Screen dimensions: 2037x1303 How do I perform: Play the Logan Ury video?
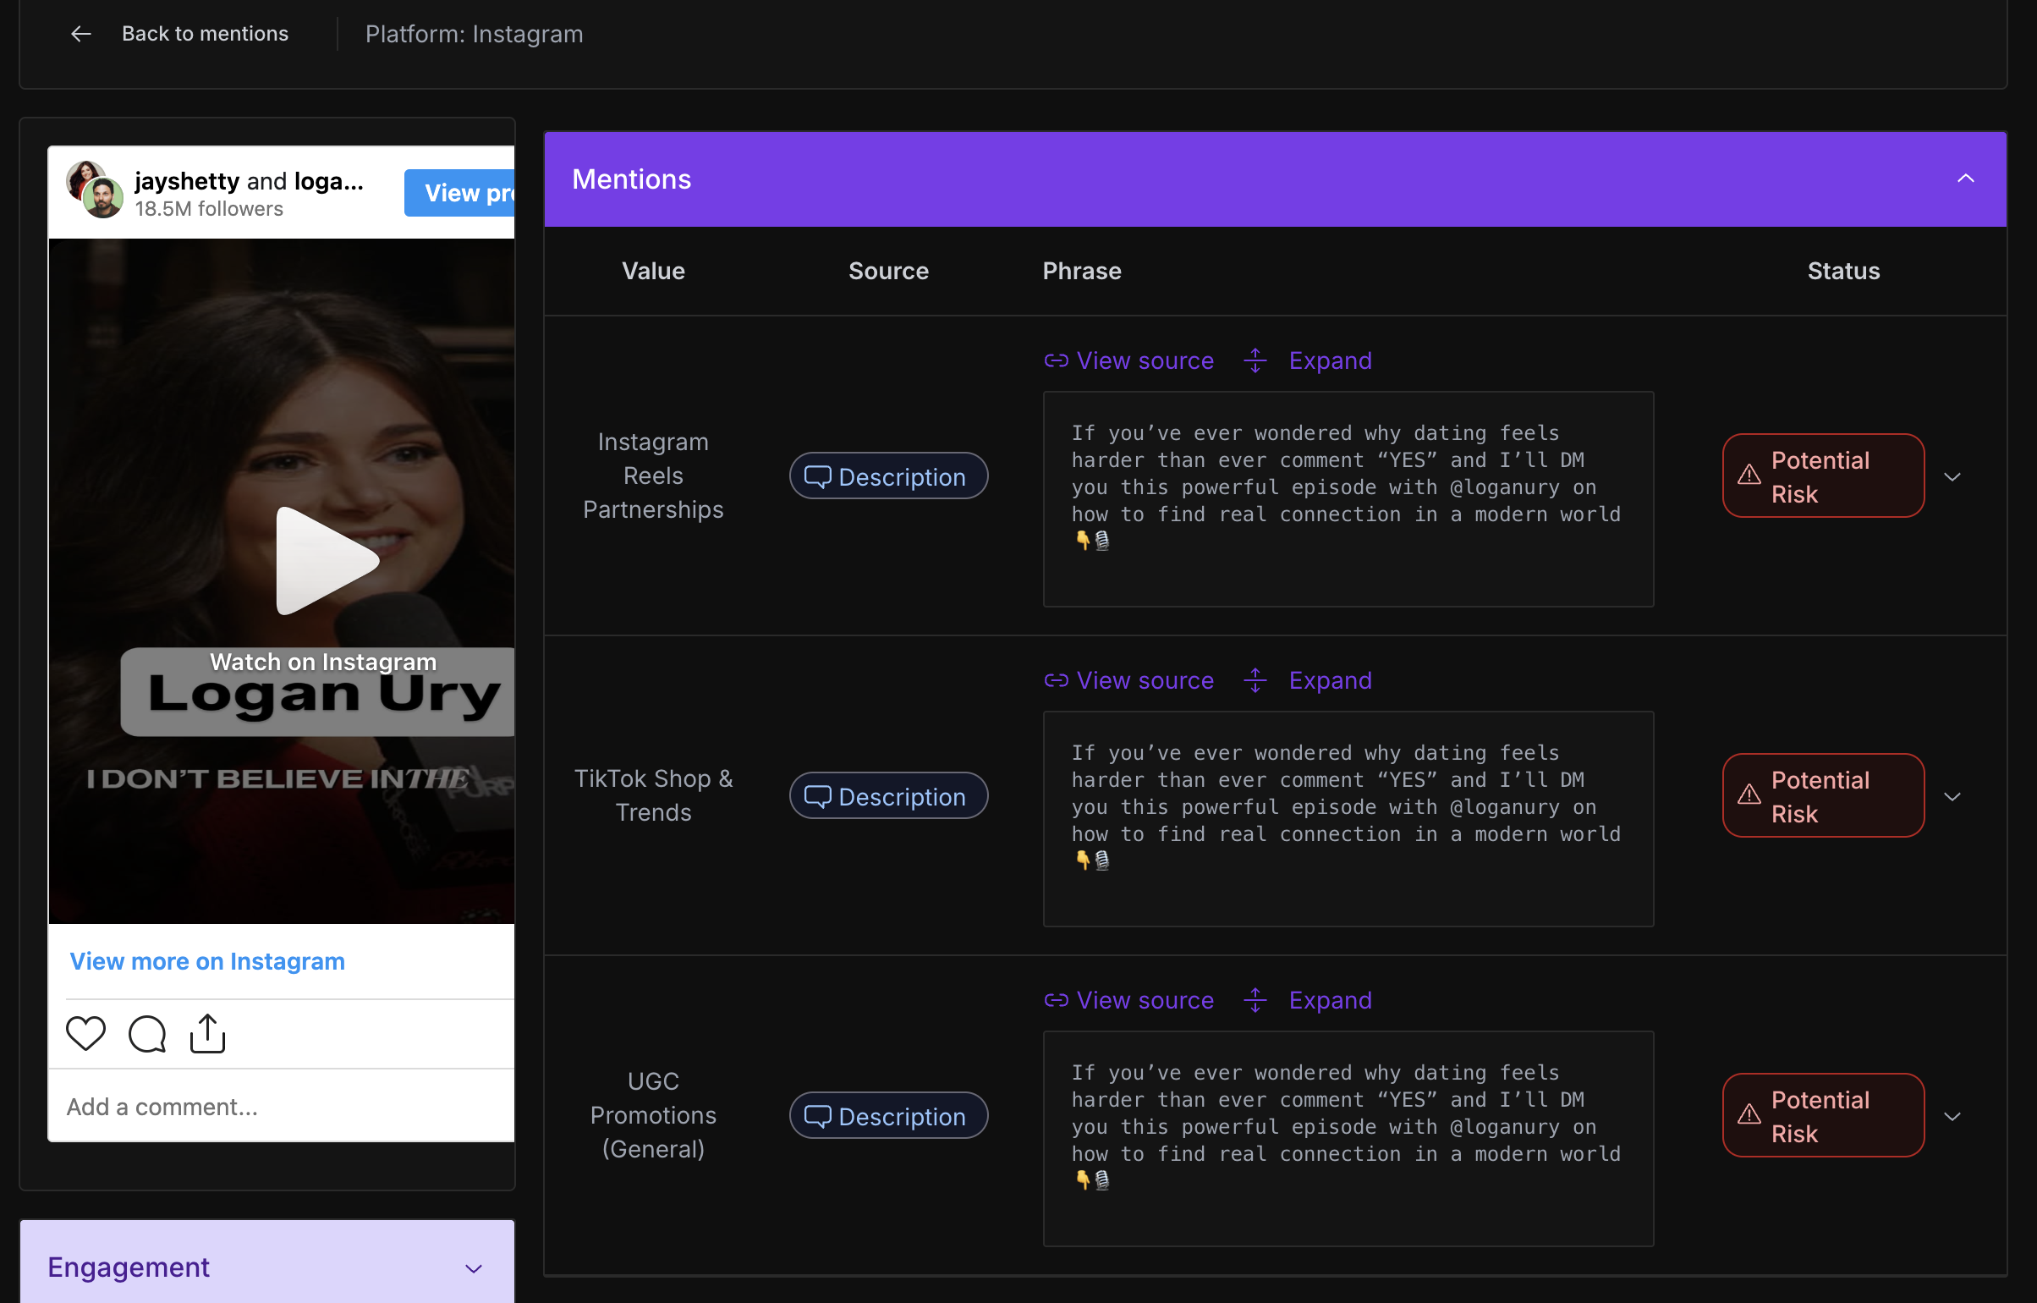tap(325, 561)
